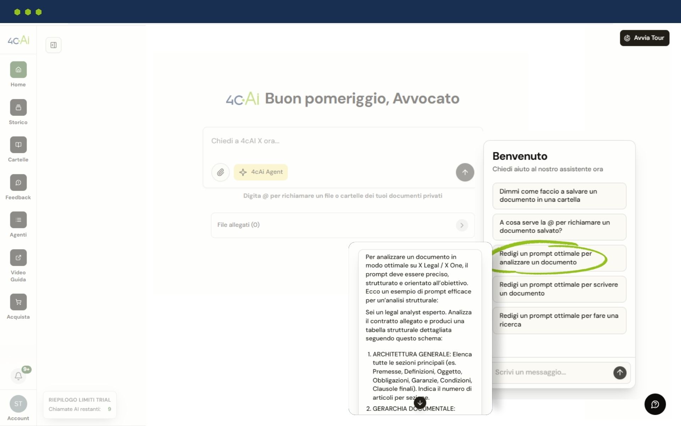Open the ST account avatar
The width and height of the screenshot is (681, 426).
pos(18,404)
